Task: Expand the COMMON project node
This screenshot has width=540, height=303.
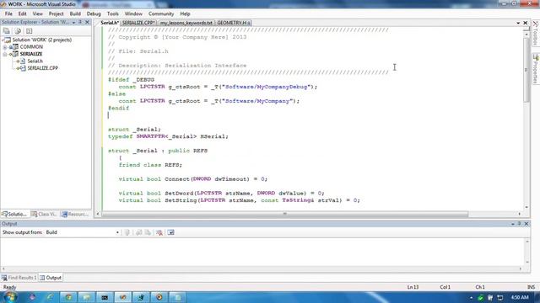Action: point(5,47)
